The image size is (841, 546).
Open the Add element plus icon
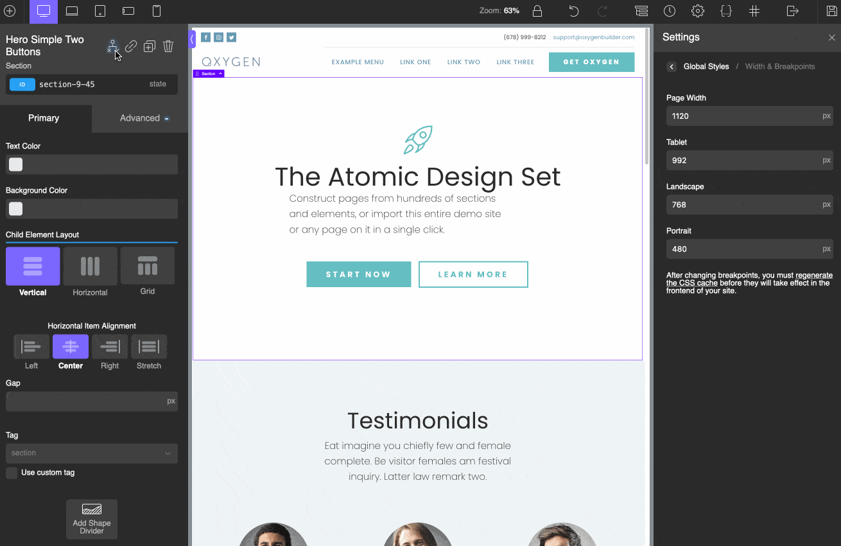click(x=10, y=11)
